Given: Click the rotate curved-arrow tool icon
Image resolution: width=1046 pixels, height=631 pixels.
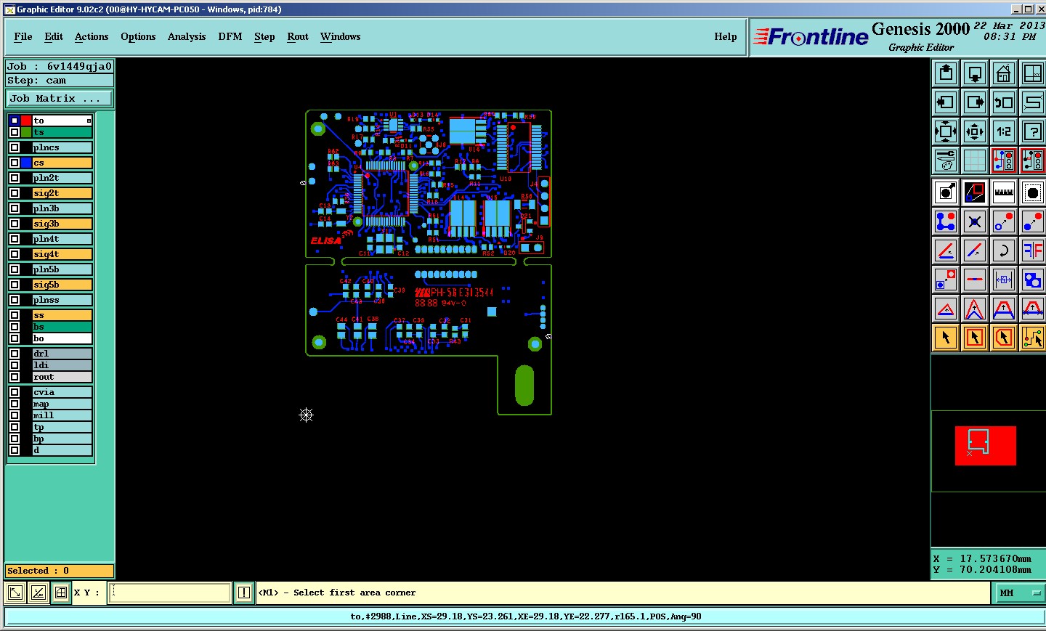Looking at the screenshot, I should pos(1004,251).
